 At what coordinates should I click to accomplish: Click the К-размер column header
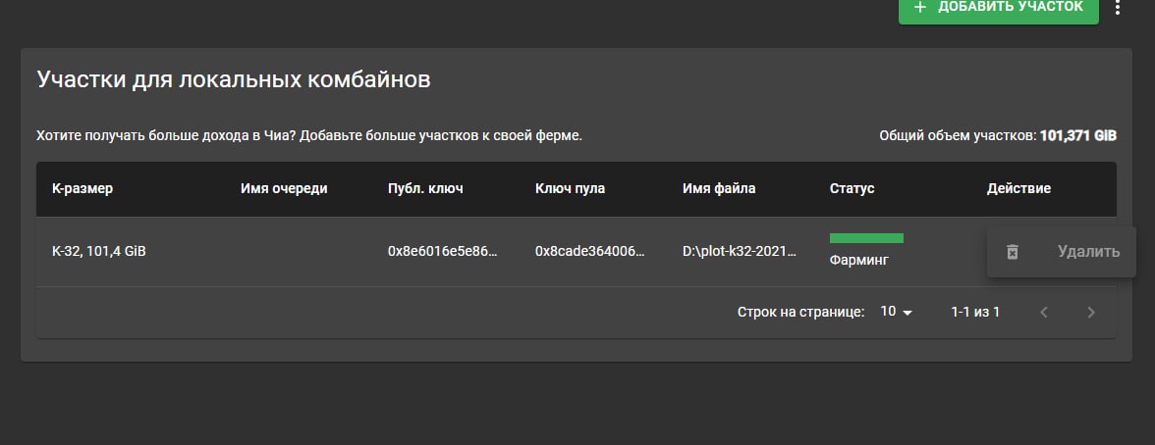(82, 188)
